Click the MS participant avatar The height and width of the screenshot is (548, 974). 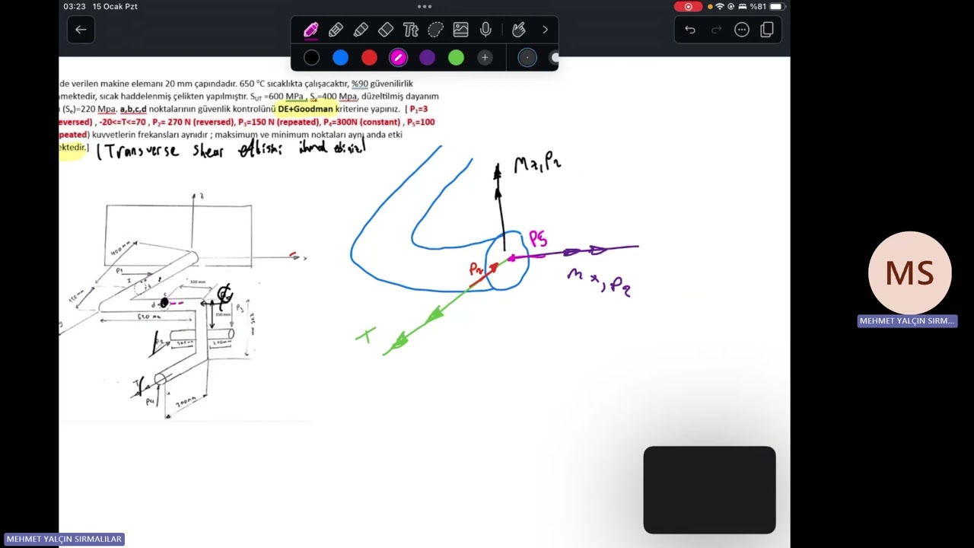point(909,273)
